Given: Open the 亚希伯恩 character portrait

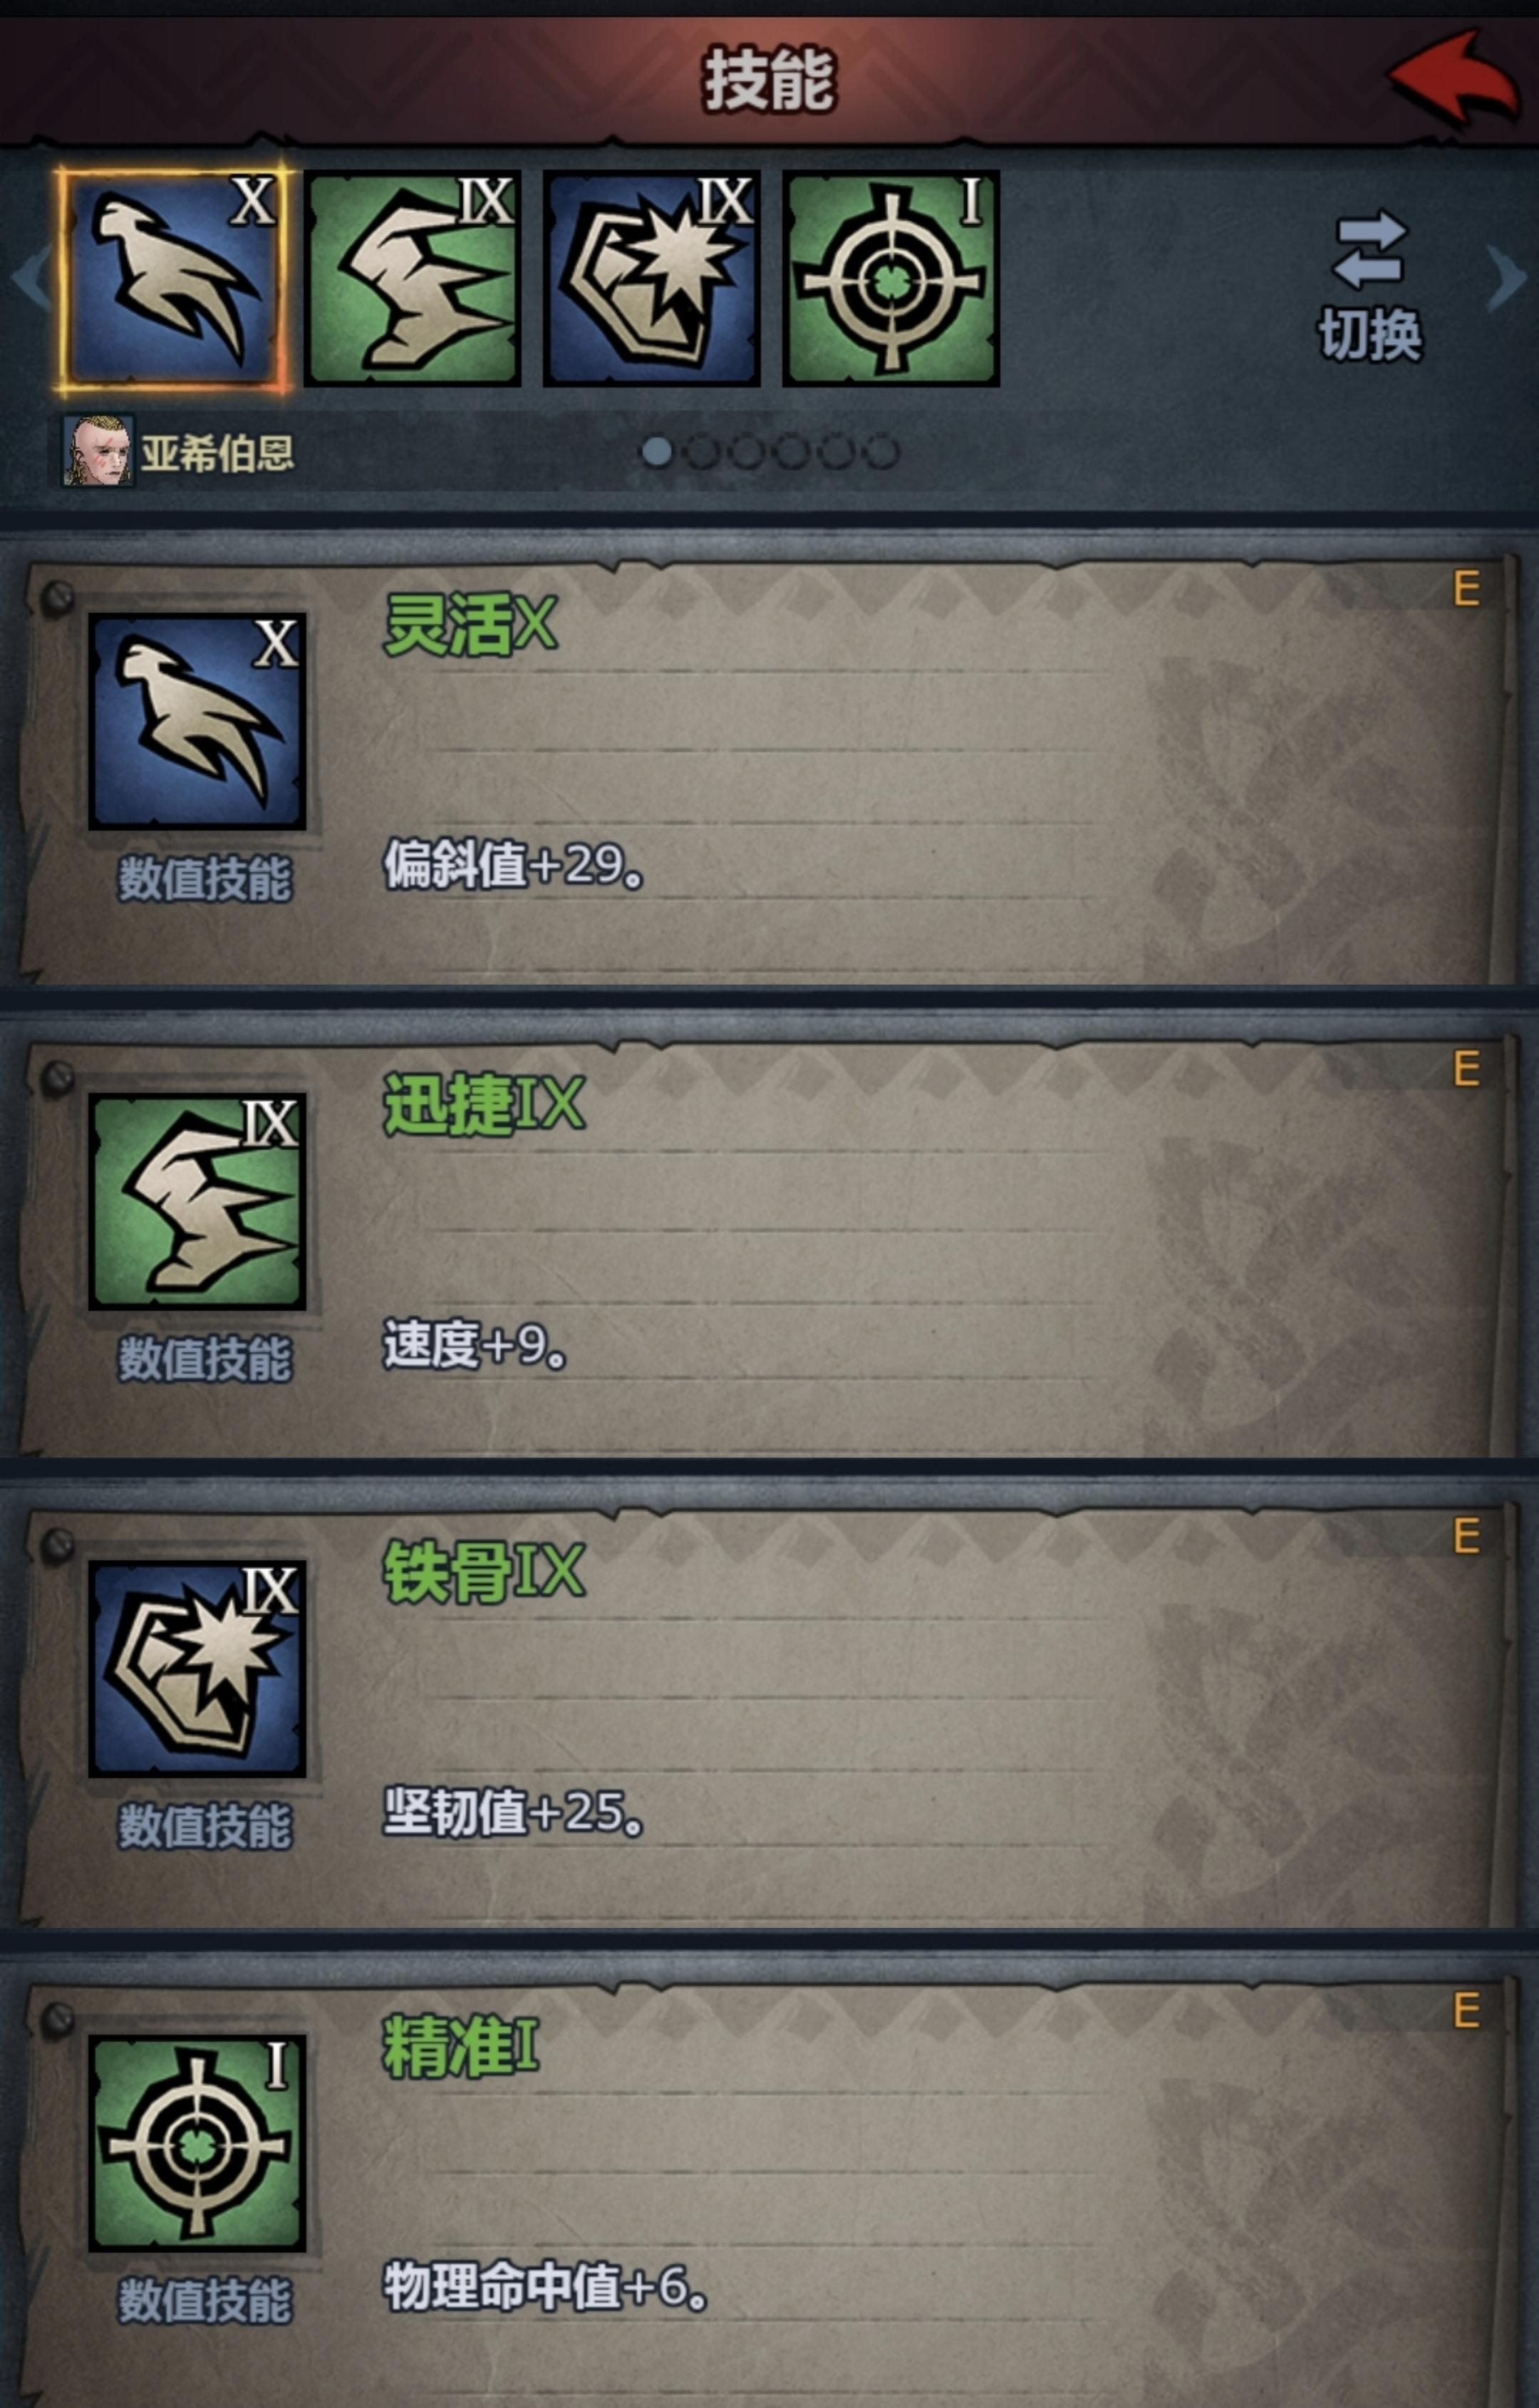Looking at the screenshot, I should (x=98, y=452).
